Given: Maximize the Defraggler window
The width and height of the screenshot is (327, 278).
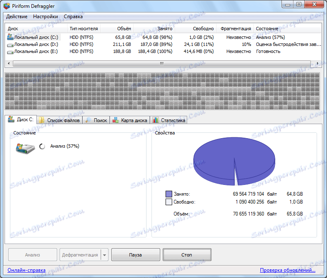Looking at the screenshot, I should click(299, 5).
